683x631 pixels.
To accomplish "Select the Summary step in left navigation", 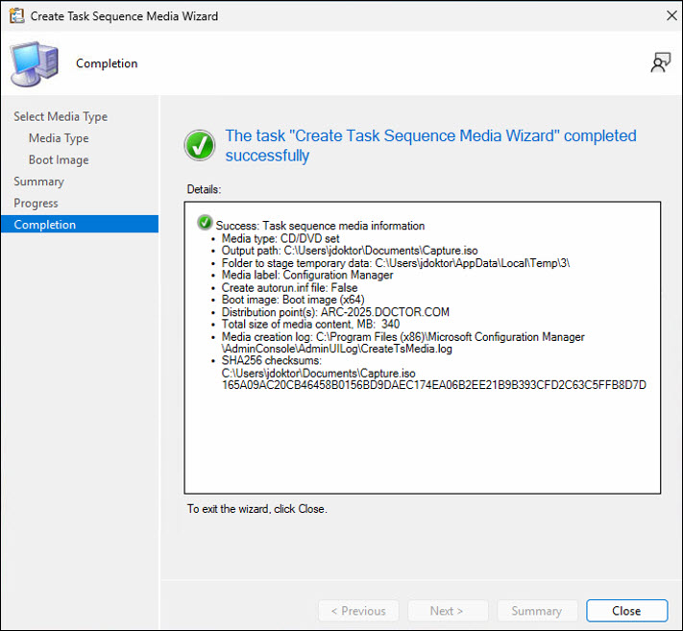I will click(x=38, y=182).
